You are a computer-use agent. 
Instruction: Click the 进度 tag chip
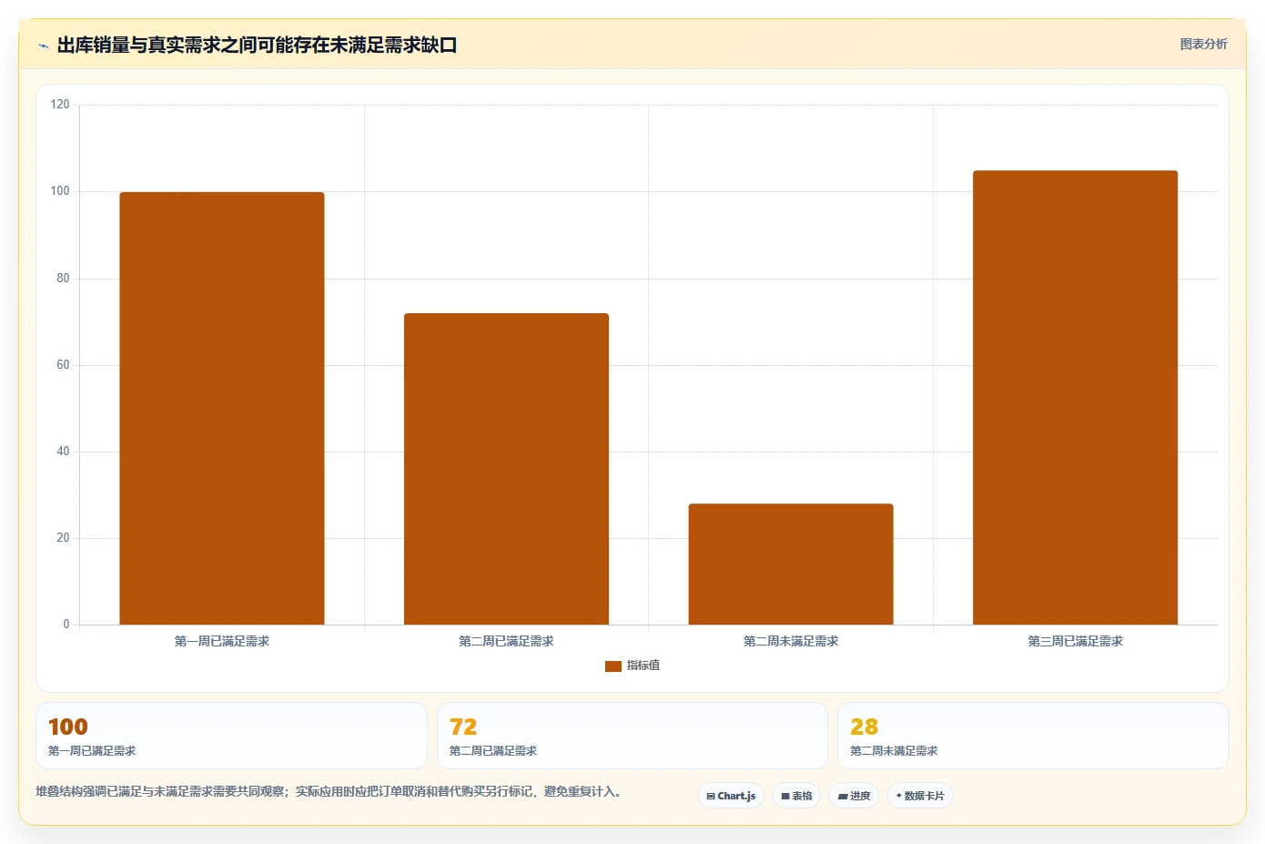(x=854, y=796)
